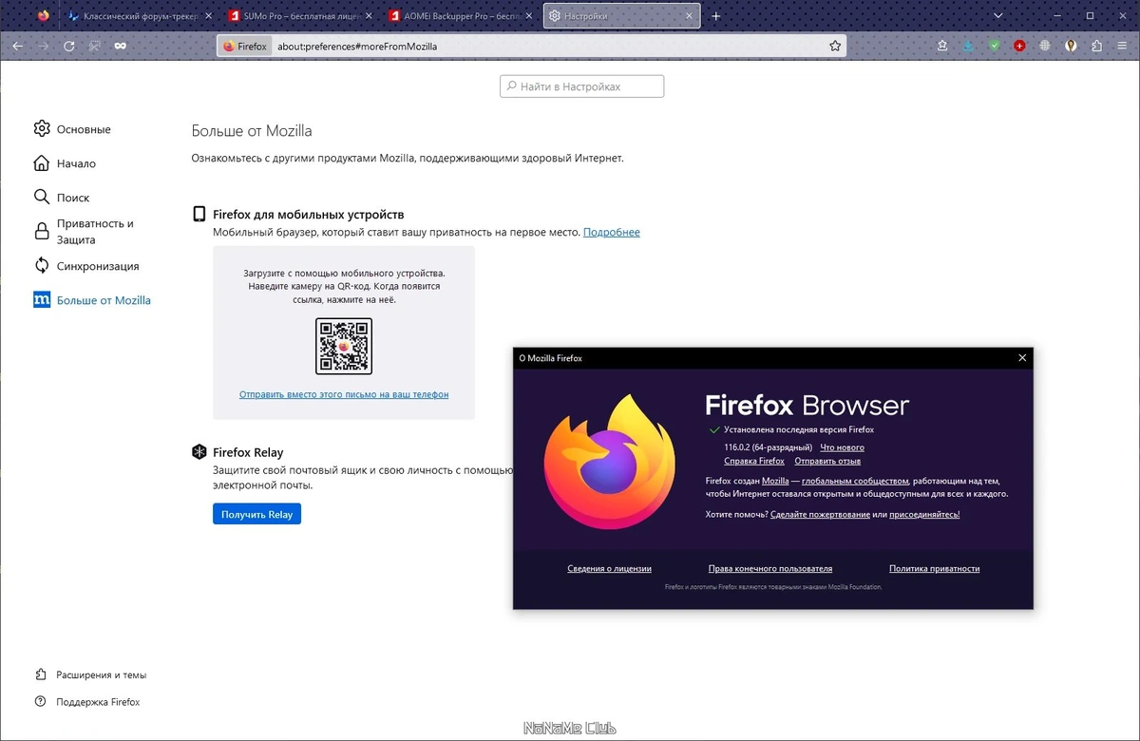
Task: Click the screenshot scissors toolbar icon
Action: click(95, 46)
